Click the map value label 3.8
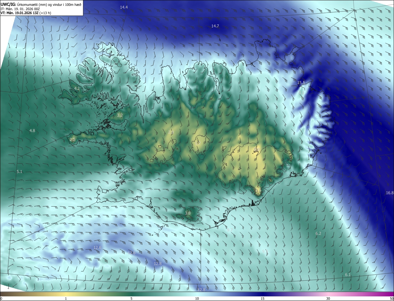This screenshot has width=394, height=301. (x=187, y=213)
